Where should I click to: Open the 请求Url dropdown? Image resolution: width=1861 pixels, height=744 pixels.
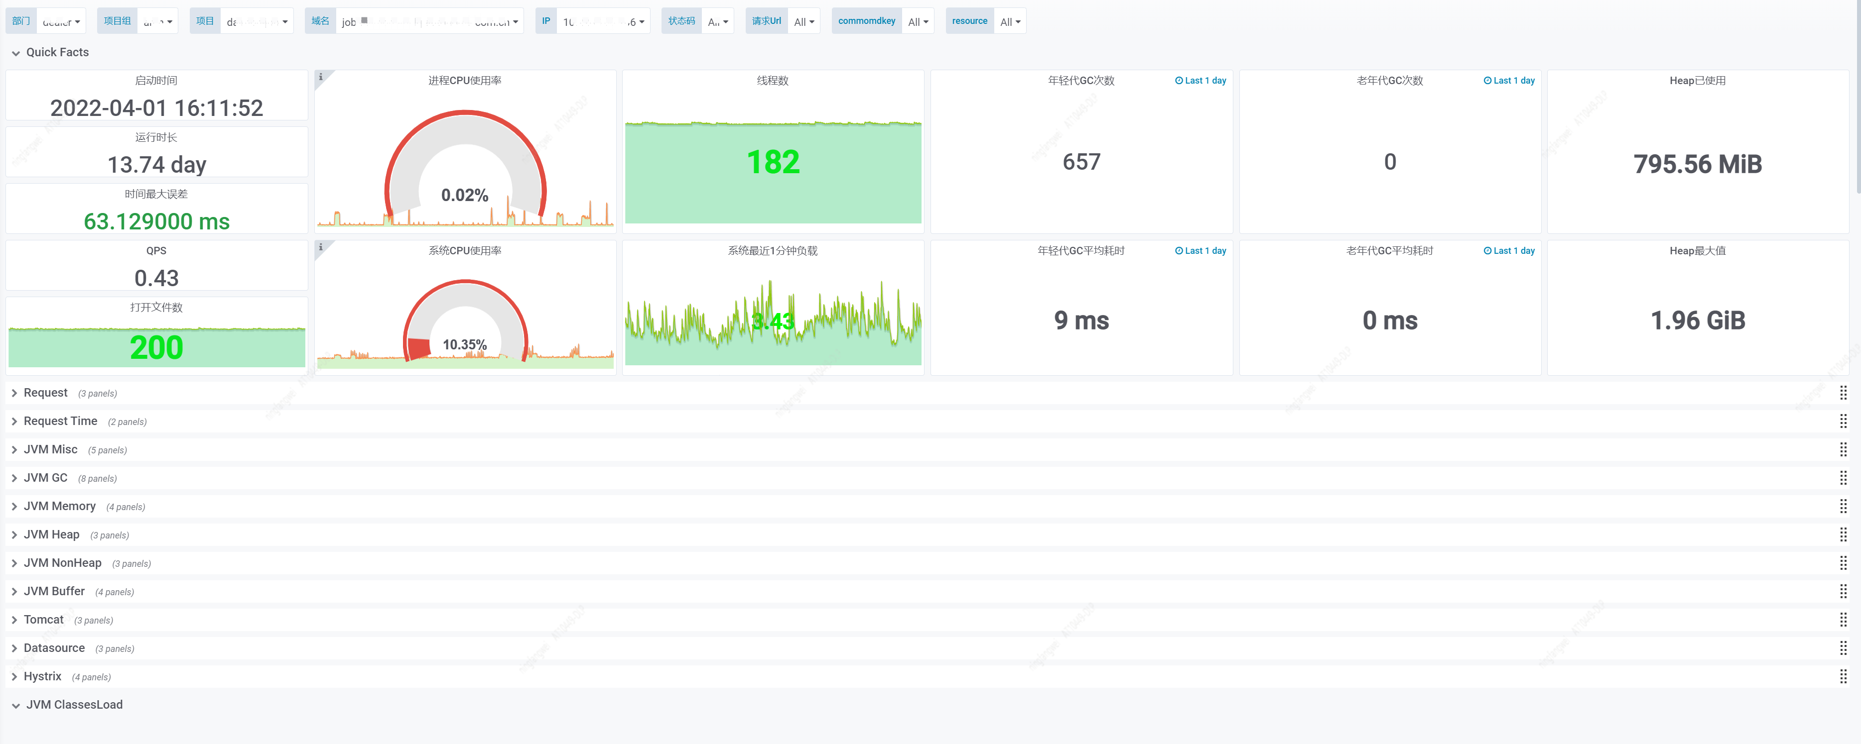point(803,22)
